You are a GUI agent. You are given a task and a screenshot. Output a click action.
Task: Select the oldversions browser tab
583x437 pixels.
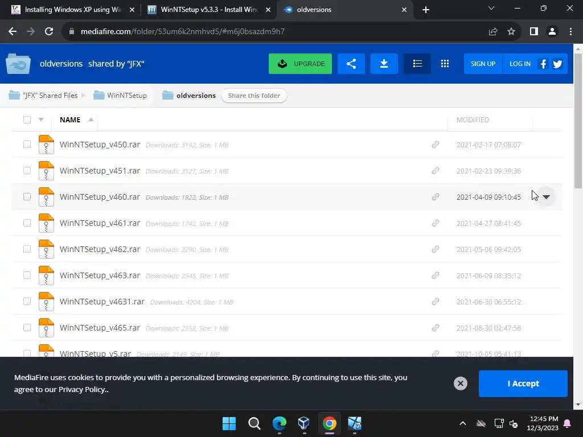coord(344,10)
